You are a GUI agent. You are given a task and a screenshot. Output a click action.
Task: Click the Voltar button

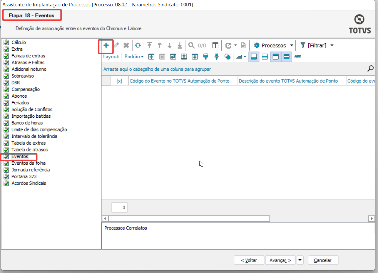point(249,260)
